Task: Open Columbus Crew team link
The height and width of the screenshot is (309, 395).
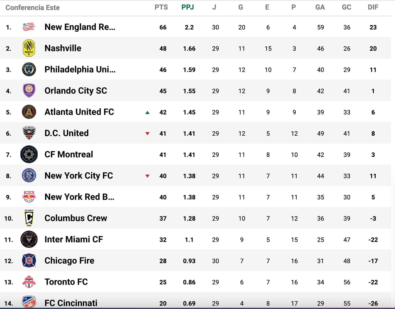Action: pos(76,218)
